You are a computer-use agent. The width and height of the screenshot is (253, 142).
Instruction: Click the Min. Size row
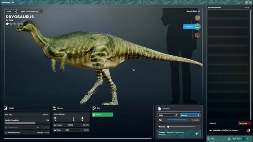[27, 115]
